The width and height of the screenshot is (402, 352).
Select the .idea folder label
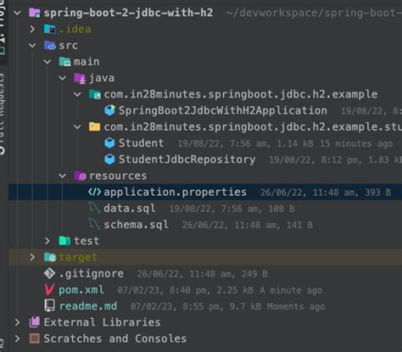point(75,29)
